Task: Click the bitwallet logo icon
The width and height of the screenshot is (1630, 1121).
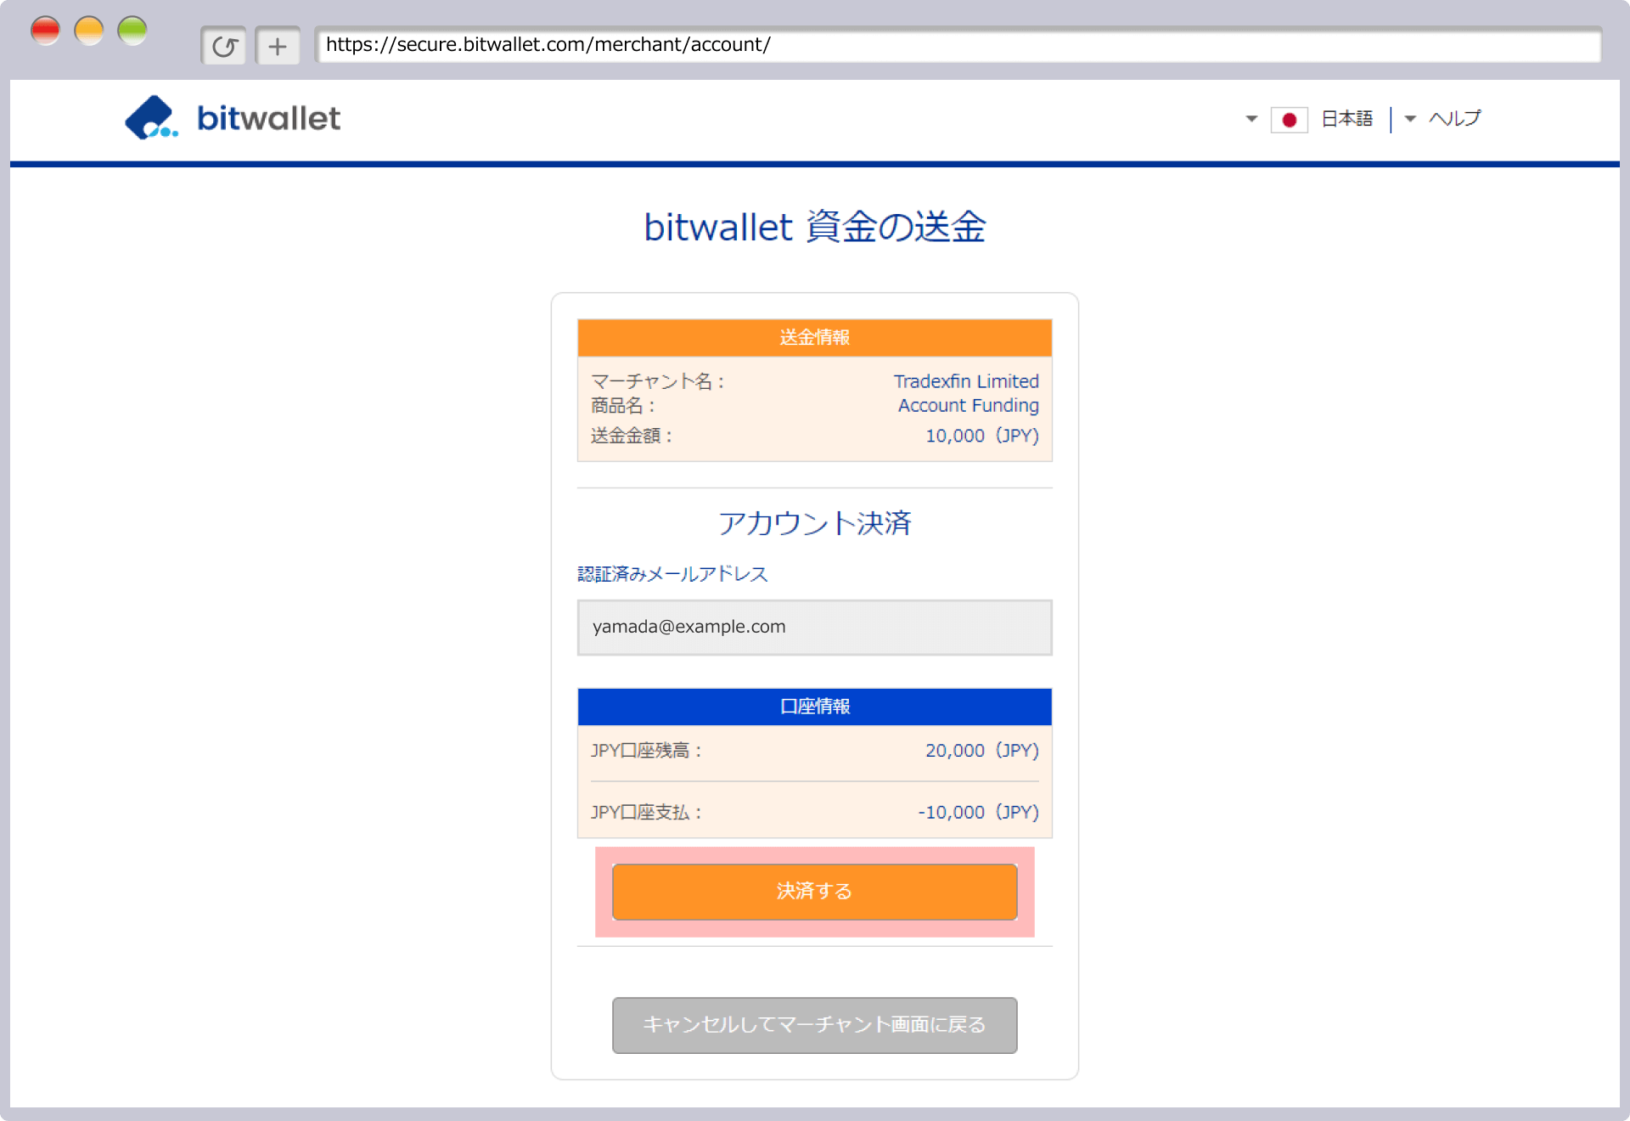Action: tap(151, 118)
